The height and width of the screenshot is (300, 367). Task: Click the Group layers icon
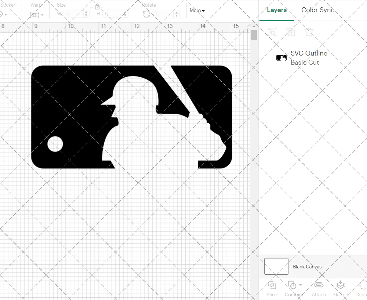272,32
